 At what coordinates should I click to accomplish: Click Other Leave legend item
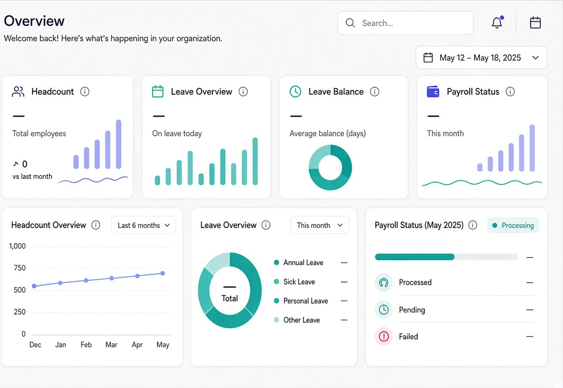click(311, 320)
